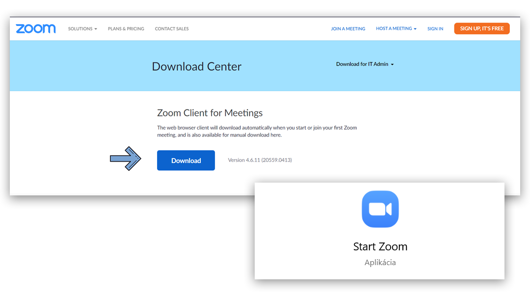Click the Zoom logo in the header

[x=35, y=29]
